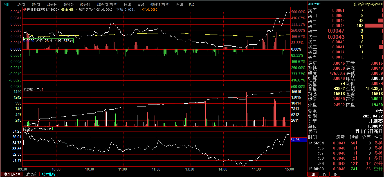Click the 创业板ETF购4月3900 title in quote panel
Screen dimensions: 384x177
pos(368,4)
